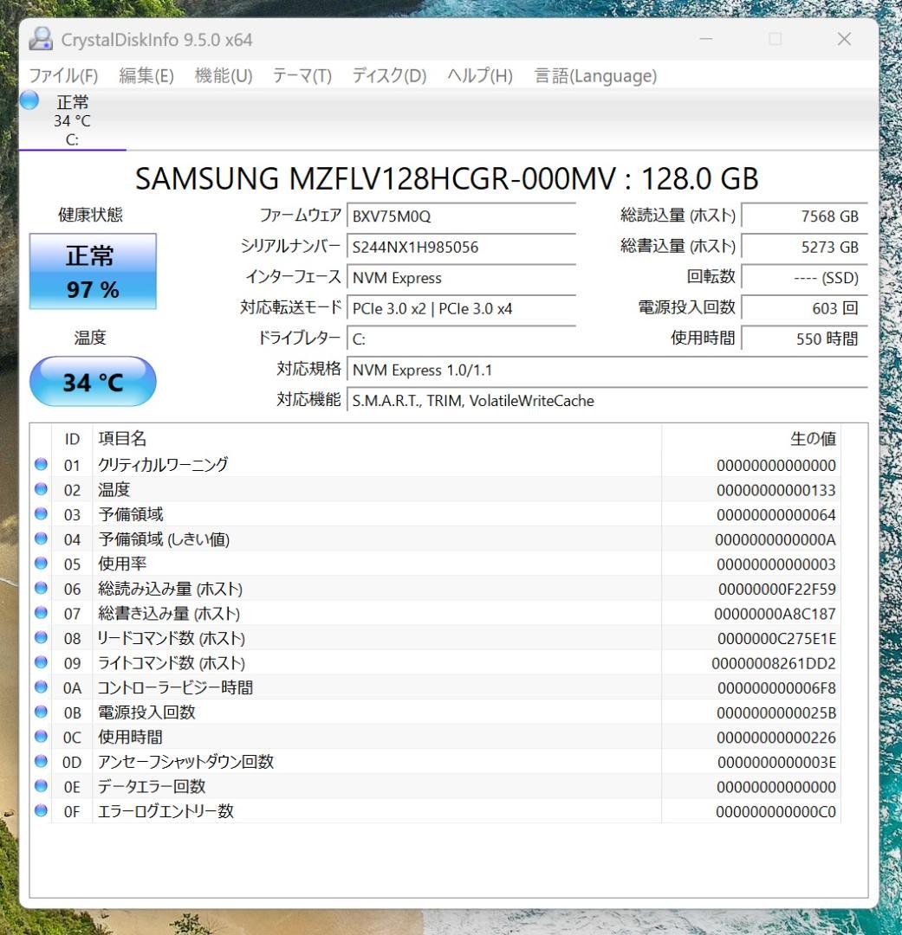Click the CrystalDiskInfo title bar application icon
Viewport: 902px width, 935px height.
[x=39, y=39]
